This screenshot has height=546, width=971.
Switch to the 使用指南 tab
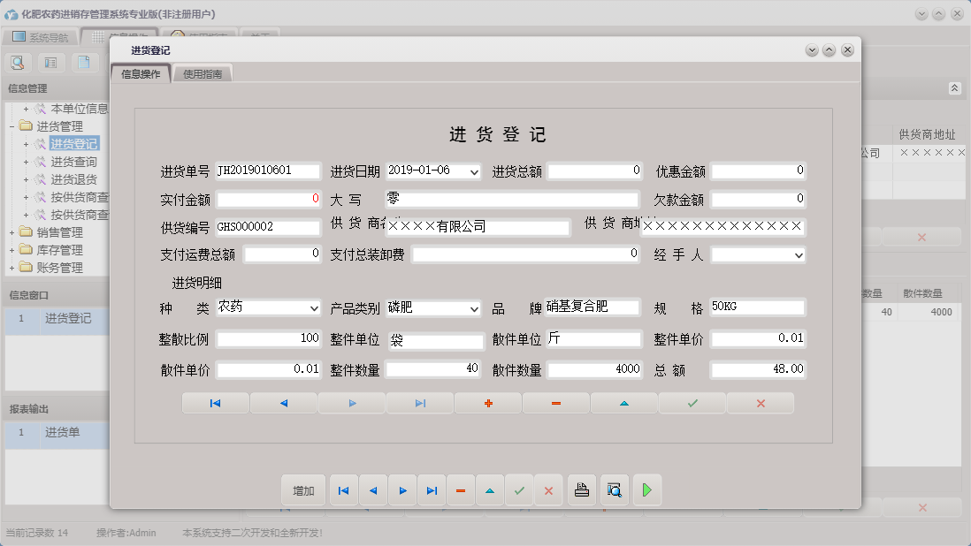(203, 74)
